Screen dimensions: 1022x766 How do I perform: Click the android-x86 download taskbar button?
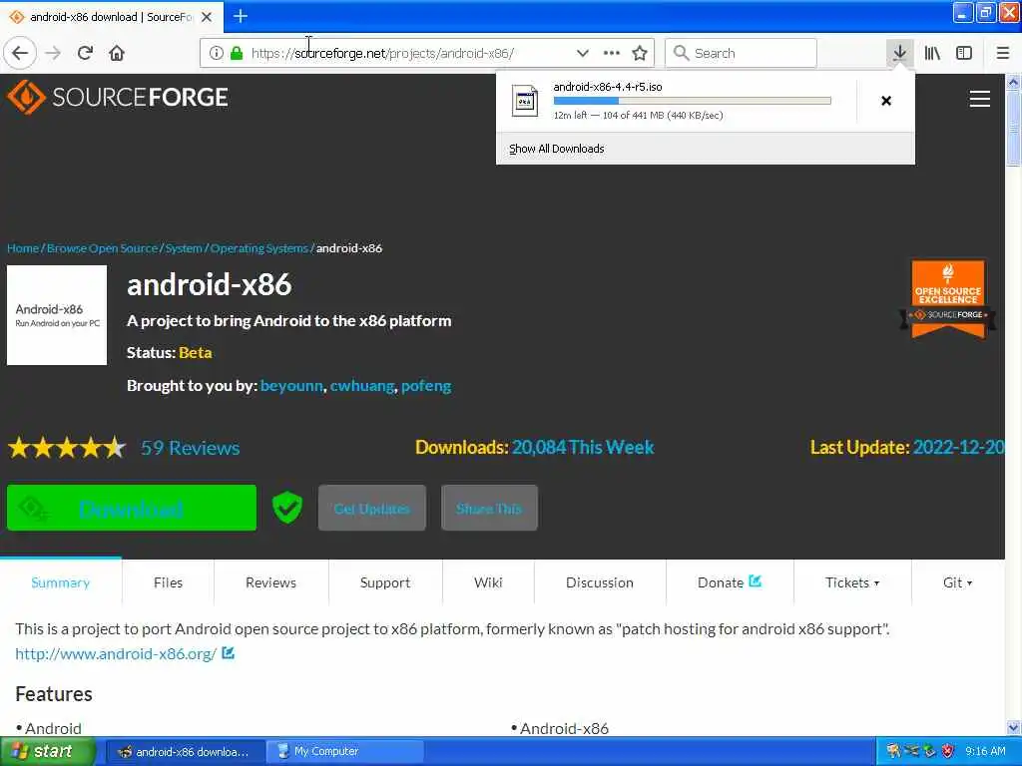point(185,751)
